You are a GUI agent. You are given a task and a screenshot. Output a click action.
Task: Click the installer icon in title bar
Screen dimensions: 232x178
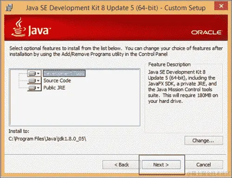point(9,7)
